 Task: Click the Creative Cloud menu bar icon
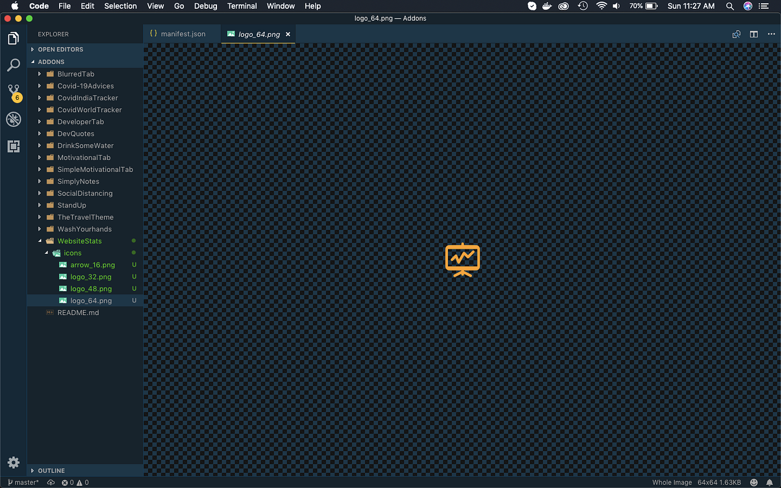pyautogui.click(x=564, y=6)
